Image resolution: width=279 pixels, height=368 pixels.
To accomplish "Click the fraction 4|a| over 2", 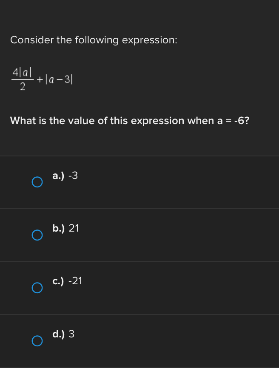I will (x=21, y=78).
